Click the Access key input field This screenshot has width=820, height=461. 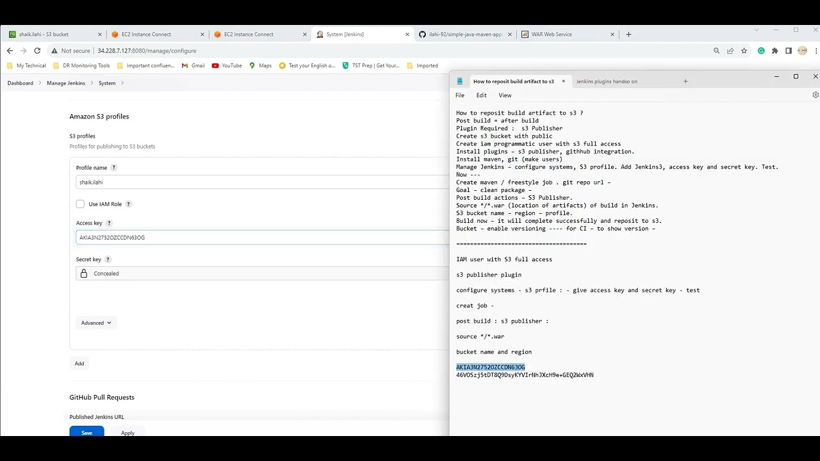pyautogui.click(x=263, y=238)
